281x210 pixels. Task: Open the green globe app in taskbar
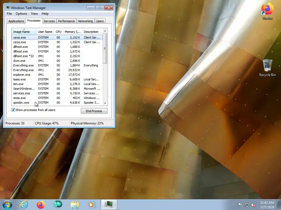pyautogui.click(x=58, y=205)
